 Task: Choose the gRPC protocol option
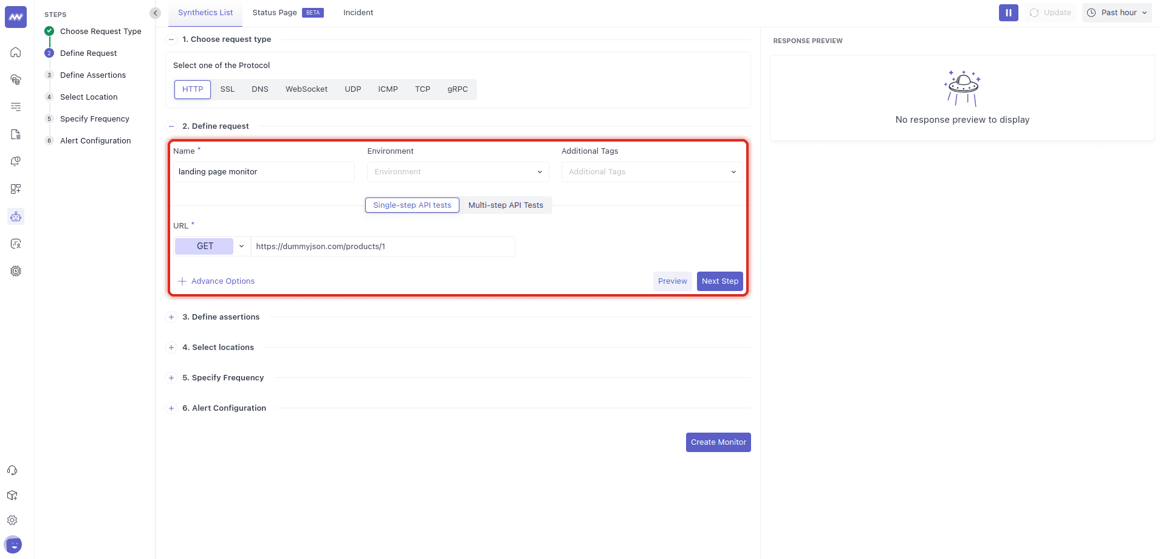(x=458, y=89)
